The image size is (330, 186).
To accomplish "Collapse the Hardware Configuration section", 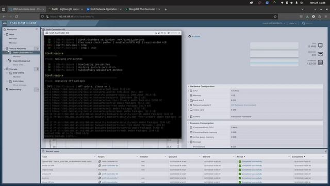I will tap(189, 86).
